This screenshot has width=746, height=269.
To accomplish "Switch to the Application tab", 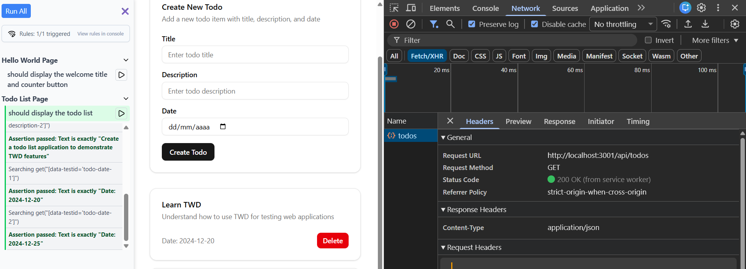I will [610, 8].
